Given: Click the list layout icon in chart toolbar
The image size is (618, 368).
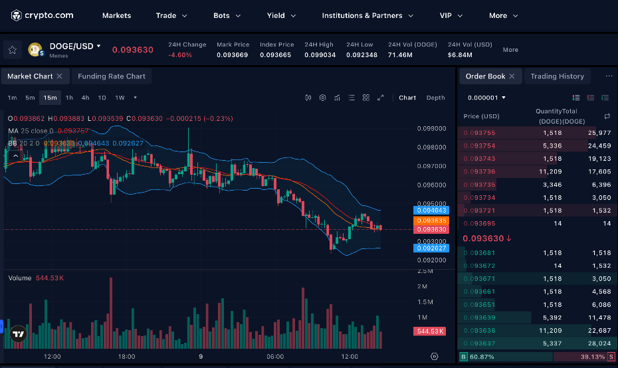Looking at the screenshot, I should [352, 98].
